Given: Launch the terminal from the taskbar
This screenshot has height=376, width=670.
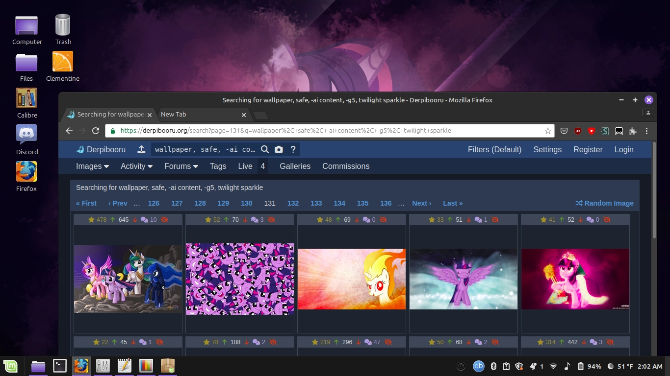Looking at the screenshot, I should [x=60, y=366].
